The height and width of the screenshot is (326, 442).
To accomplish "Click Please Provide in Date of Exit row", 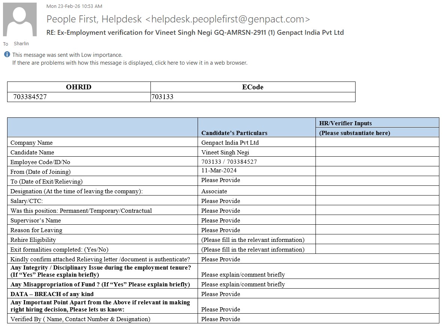I will [221, 180].
